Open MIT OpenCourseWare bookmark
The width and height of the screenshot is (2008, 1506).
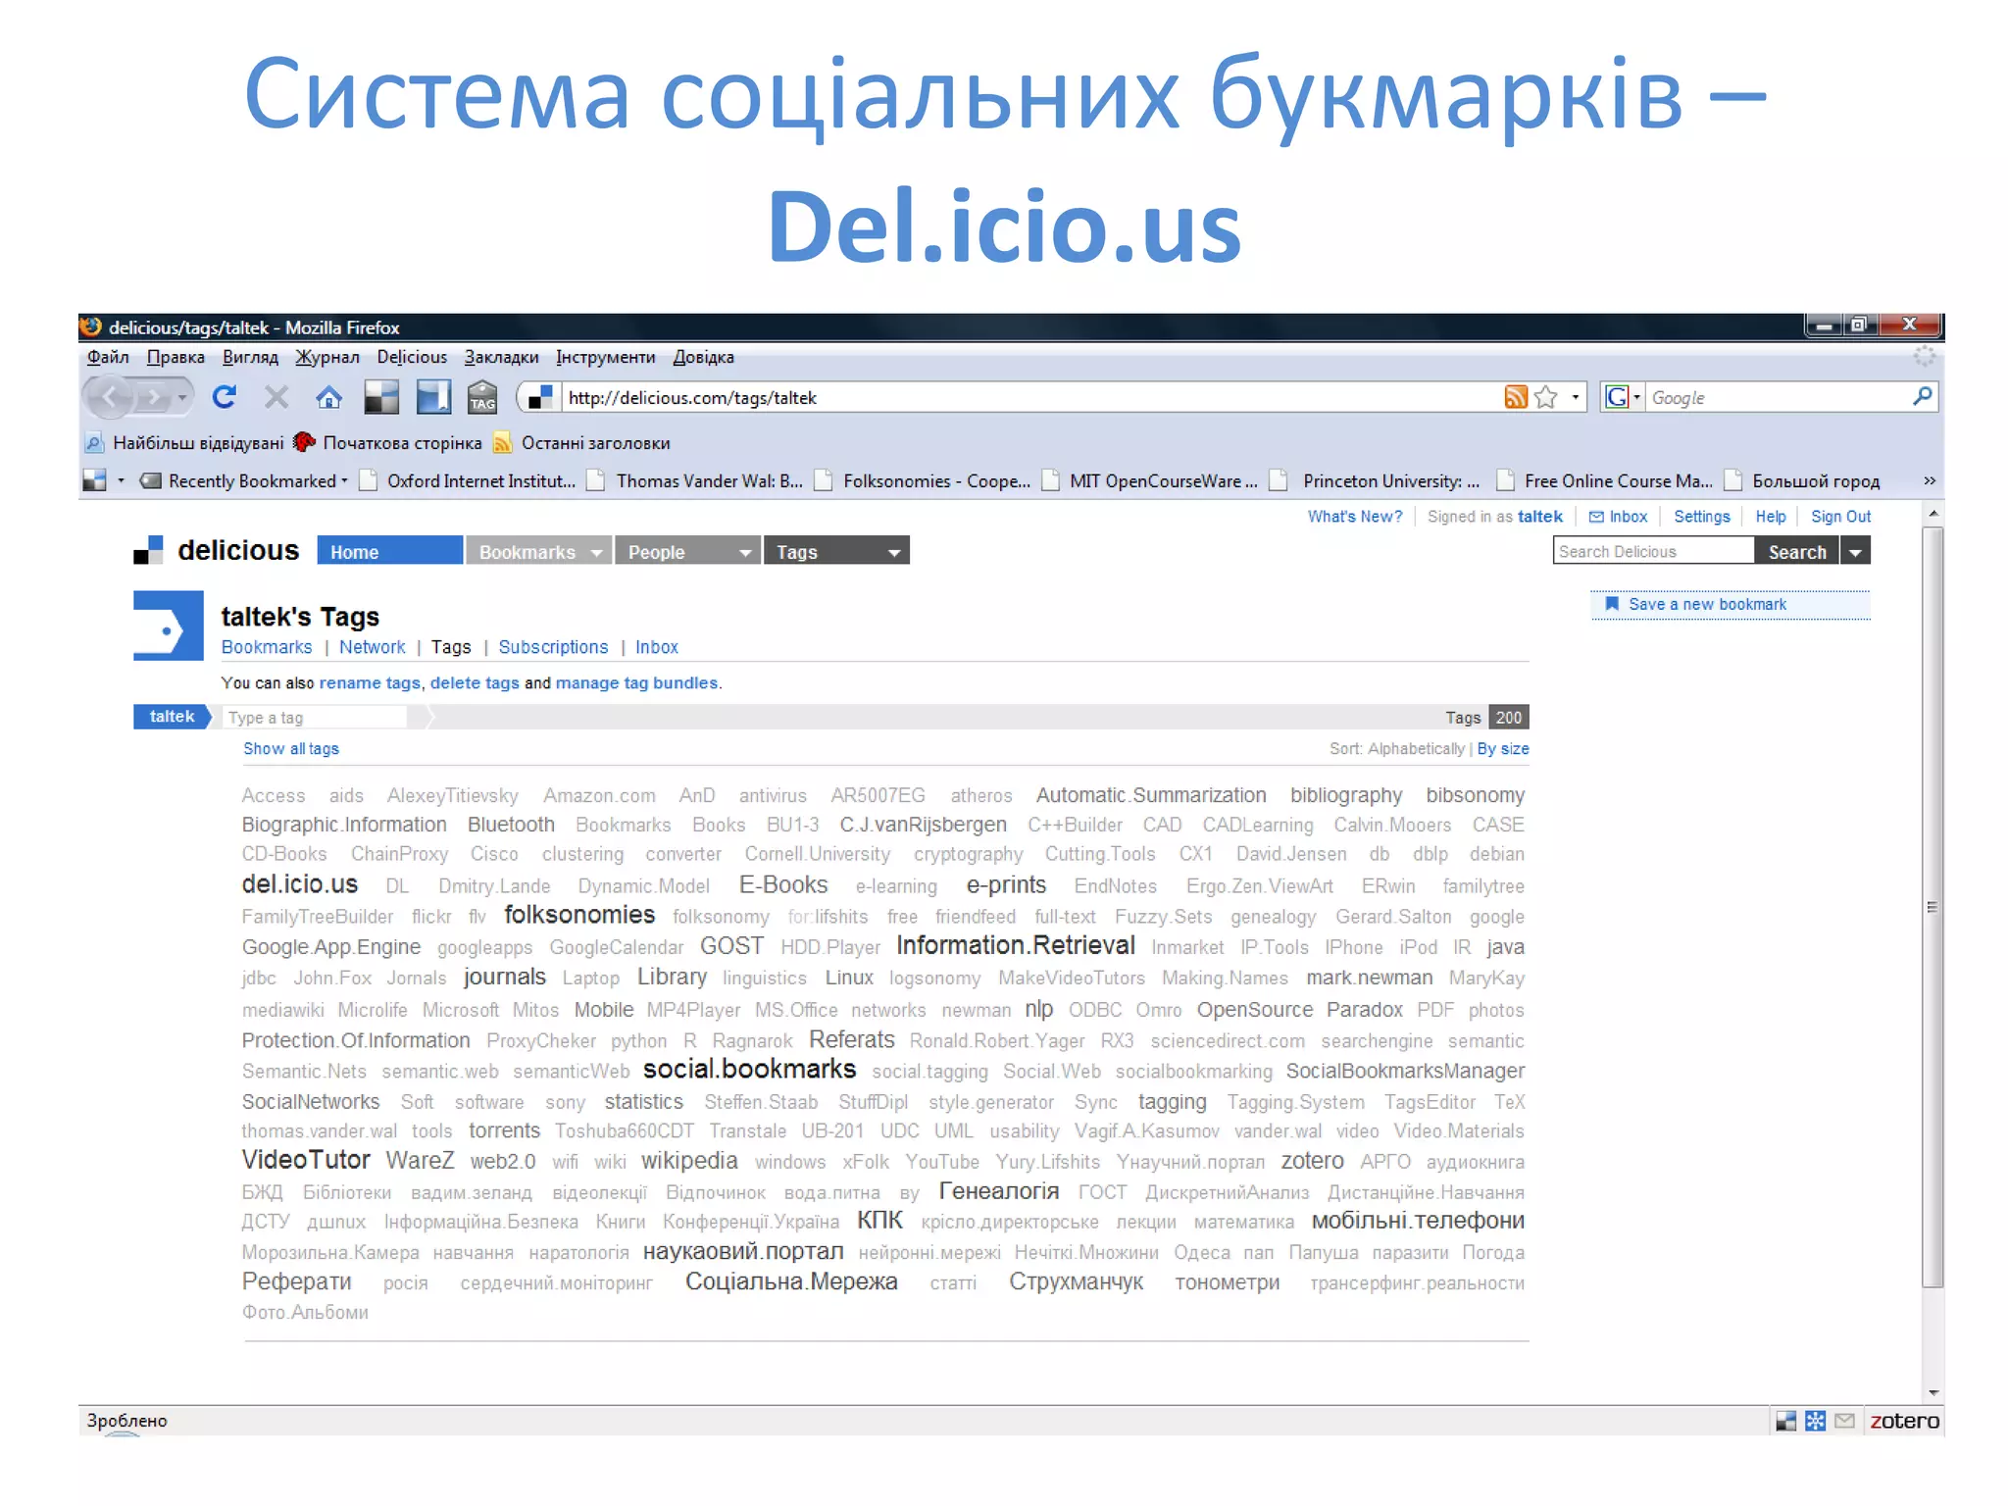1149,480
